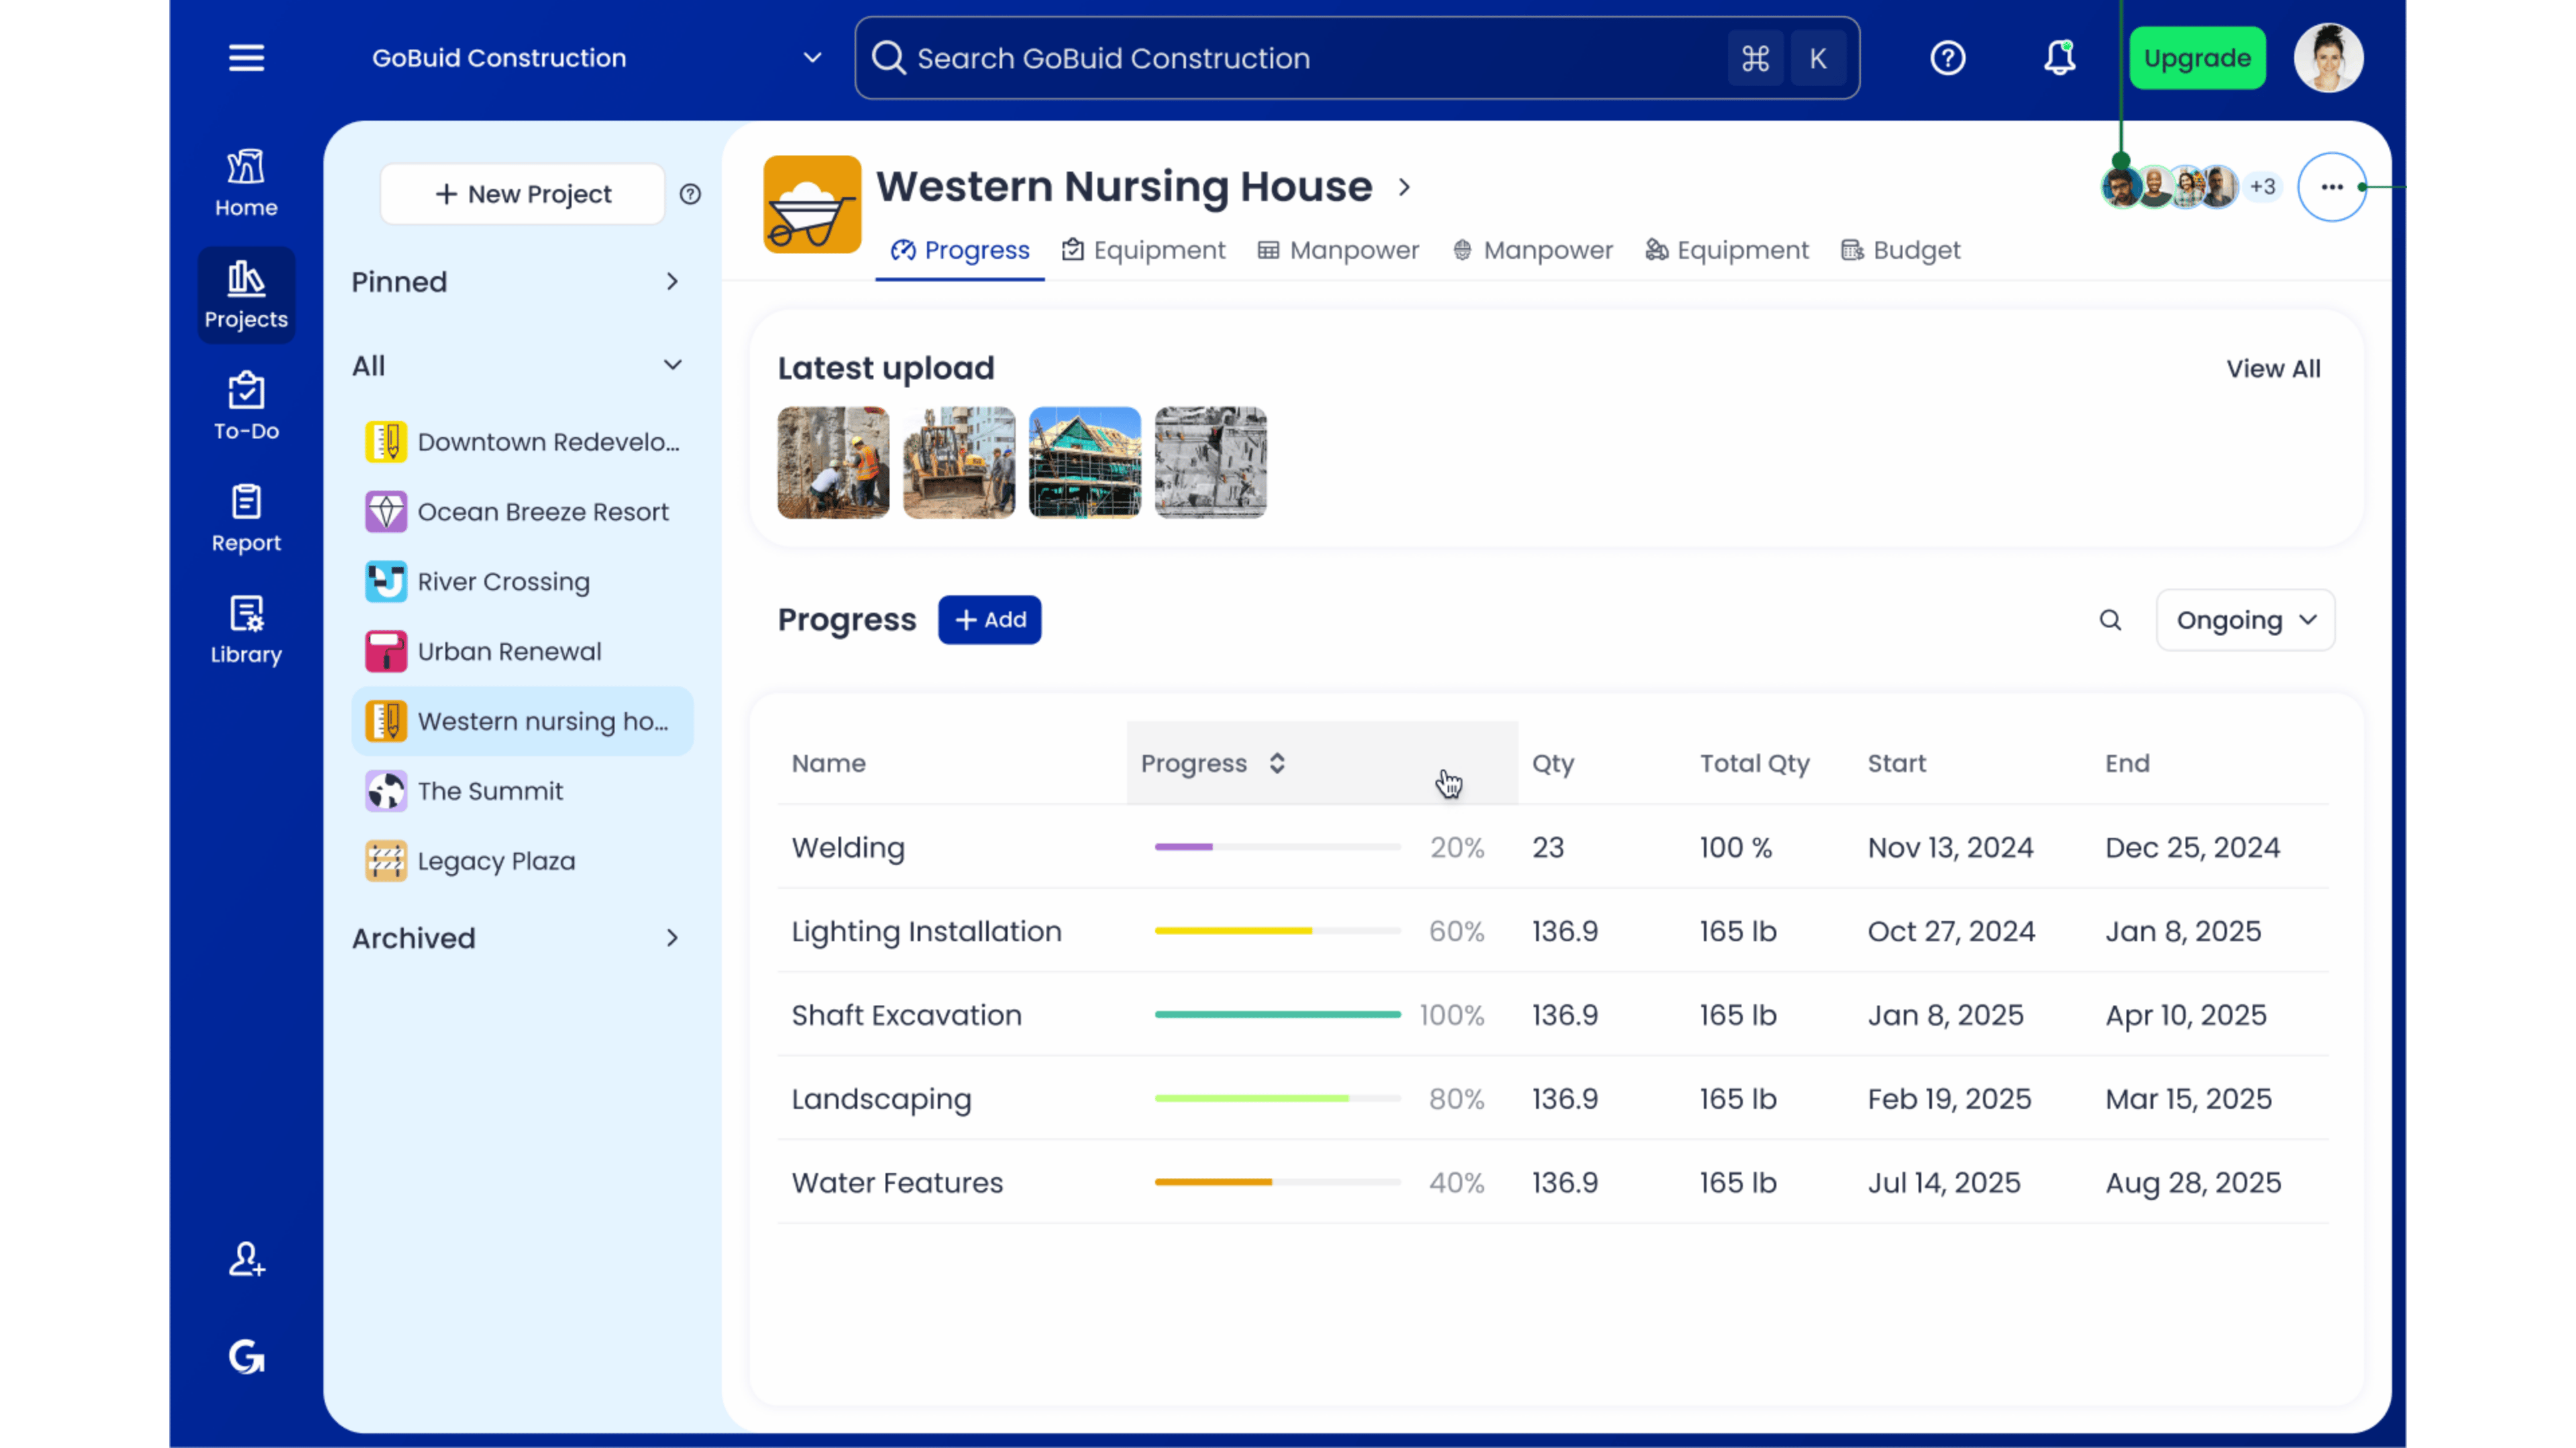Expand the Pinned projects section
Screen dimensions: 2576x1448
point(672,283)
